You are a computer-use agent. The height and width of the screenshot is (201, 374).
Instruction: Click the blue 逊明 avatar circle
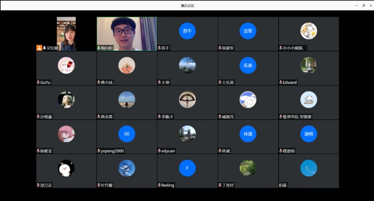[x=309, y=134]
